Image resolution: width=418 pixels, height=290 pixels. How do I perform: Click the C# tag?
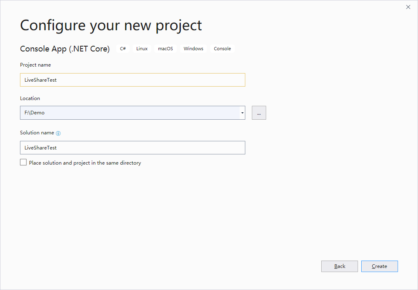(123, 49)
